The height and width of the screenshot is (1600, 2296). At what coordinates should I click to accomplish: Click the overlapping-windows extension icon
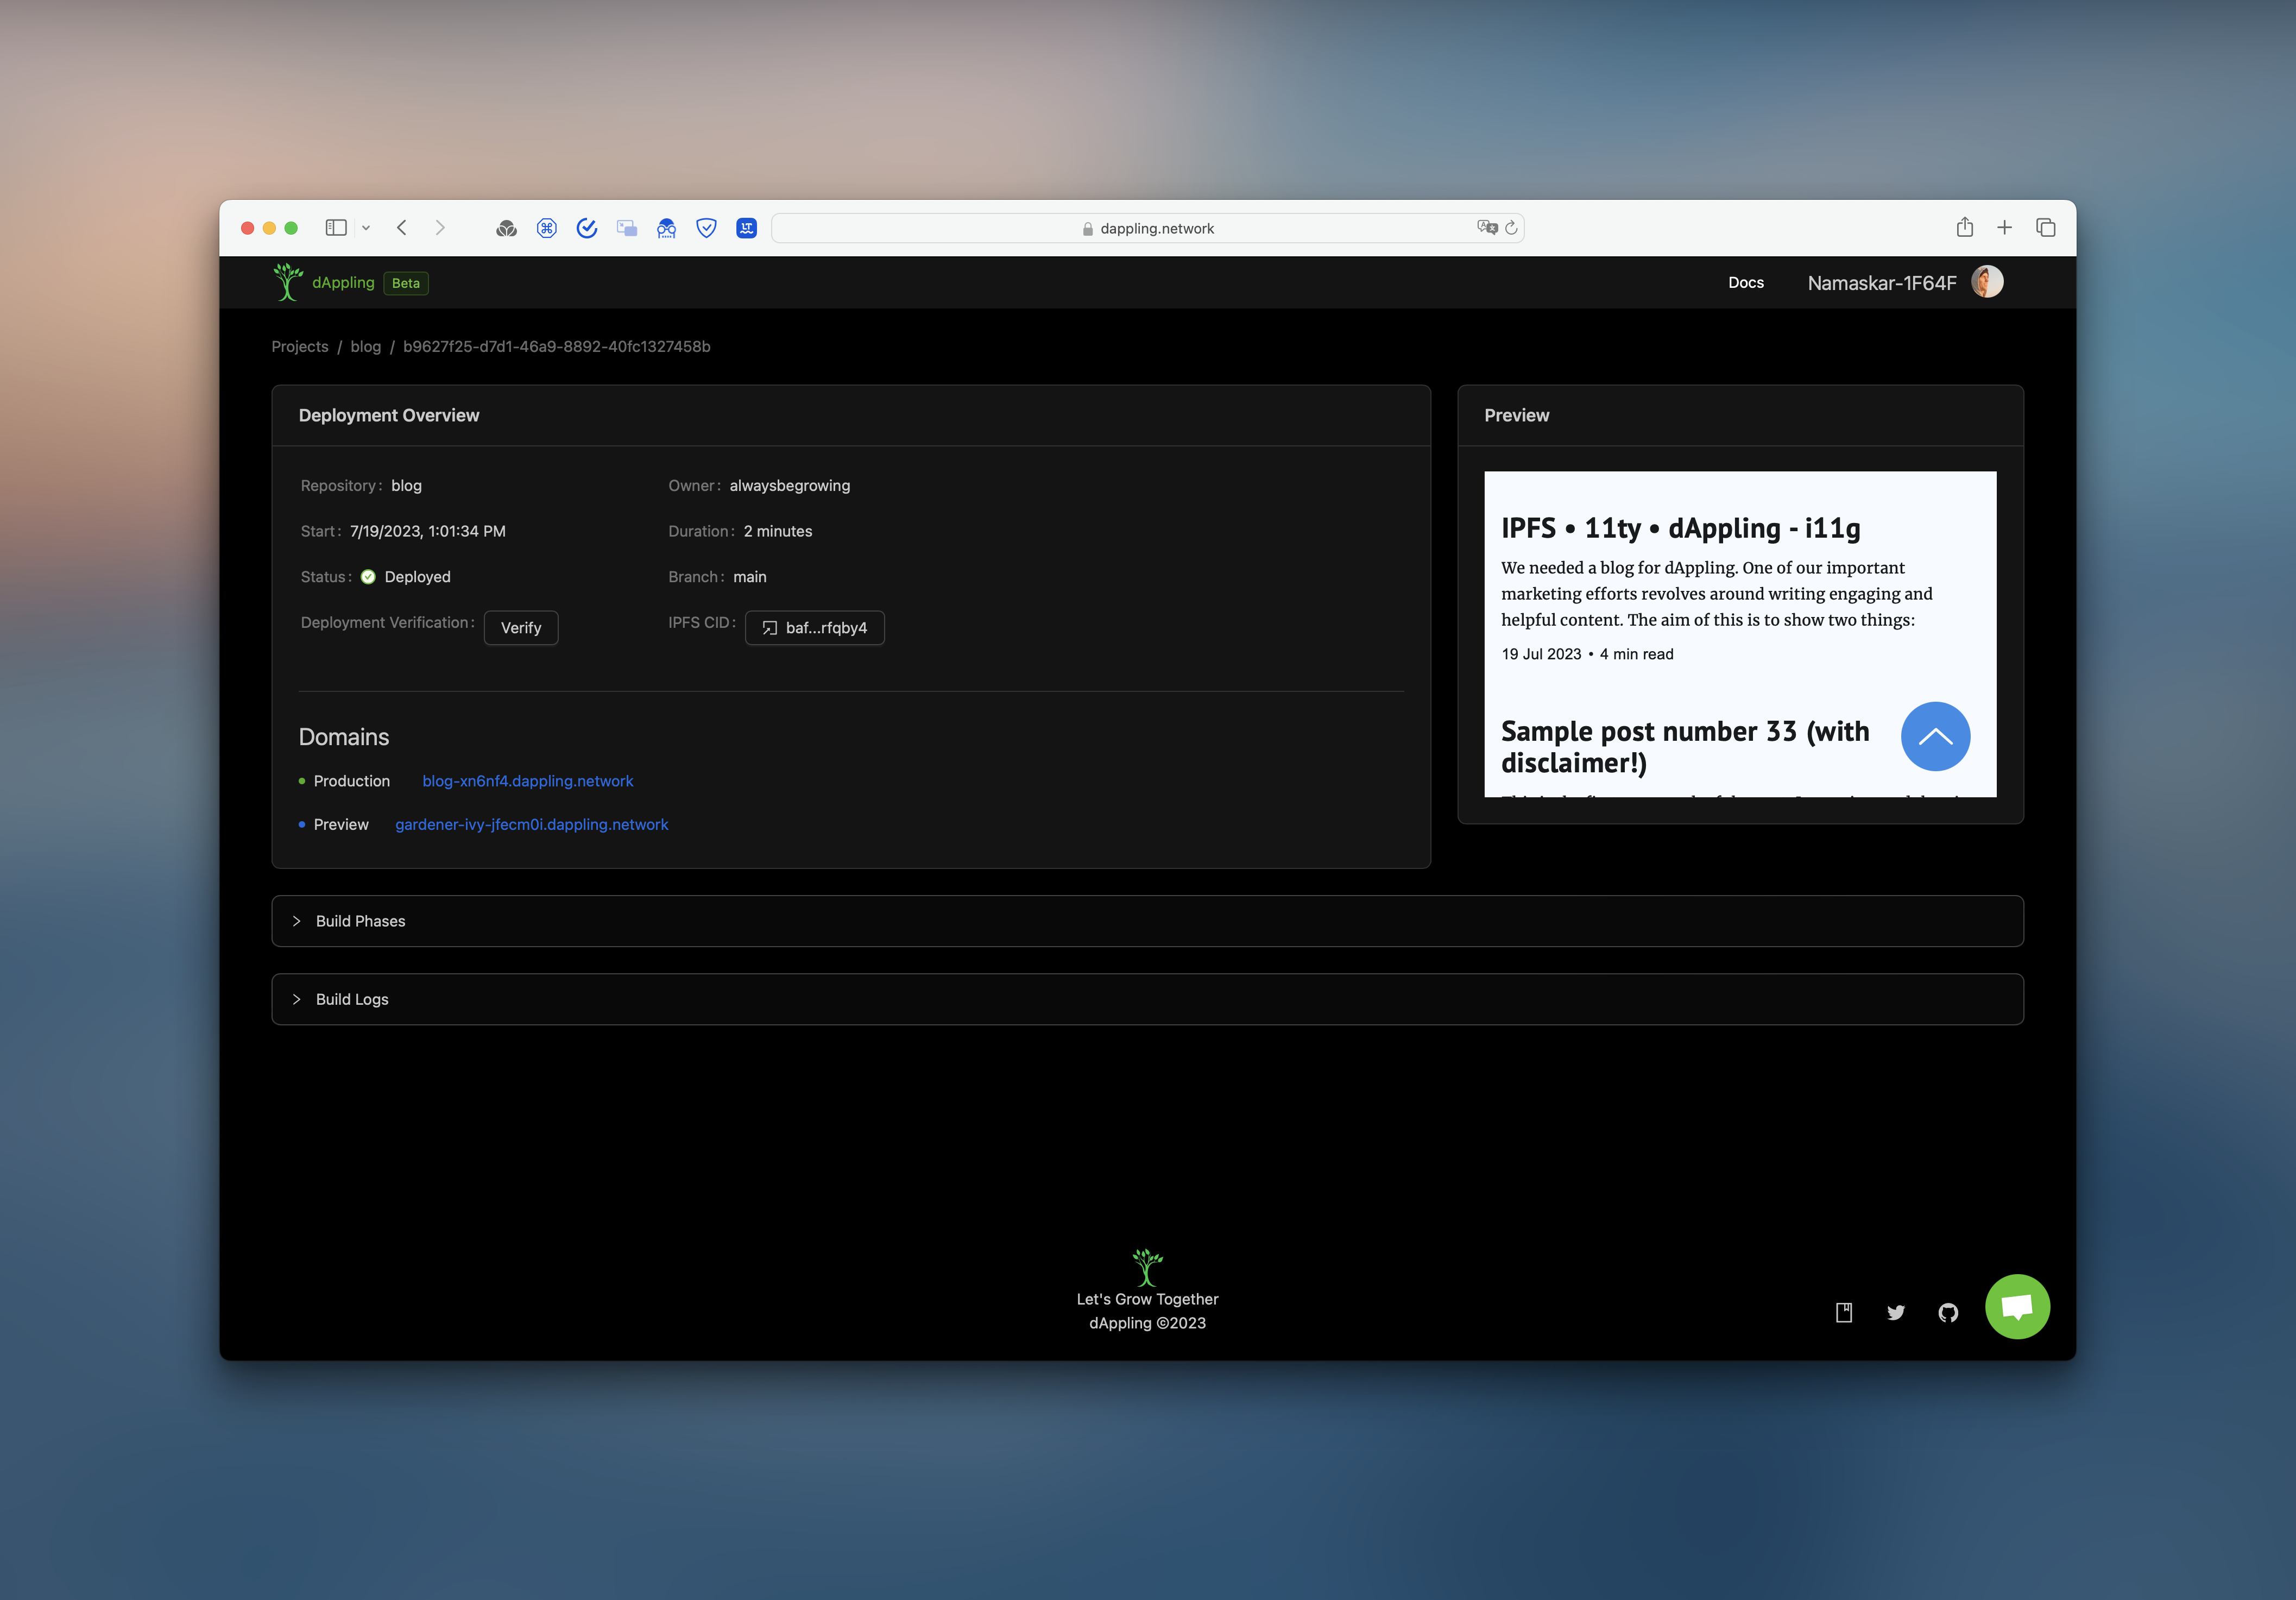pos(627,229)
